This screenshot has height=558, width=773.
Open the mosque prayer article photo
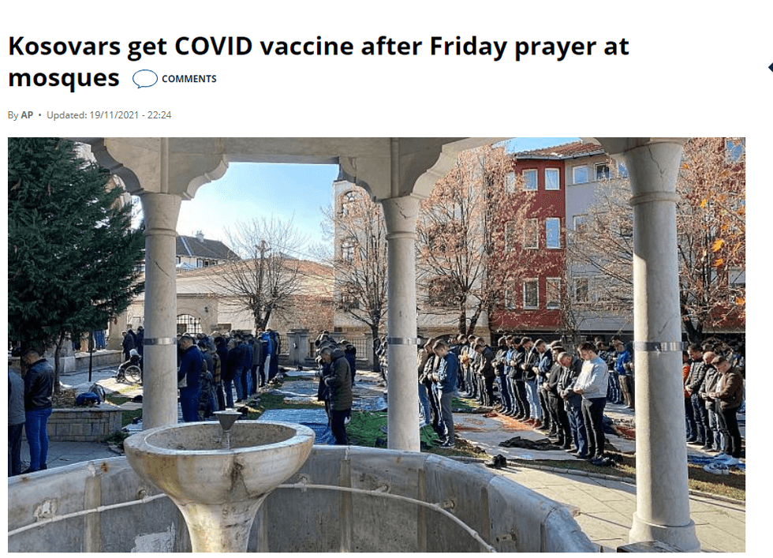[x=377, y=344]
